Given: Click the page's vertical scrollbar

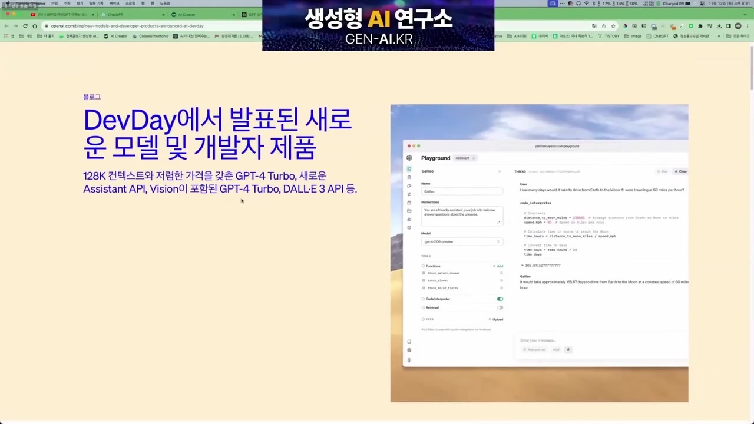Looking at the screenshot, I should 751,68.
